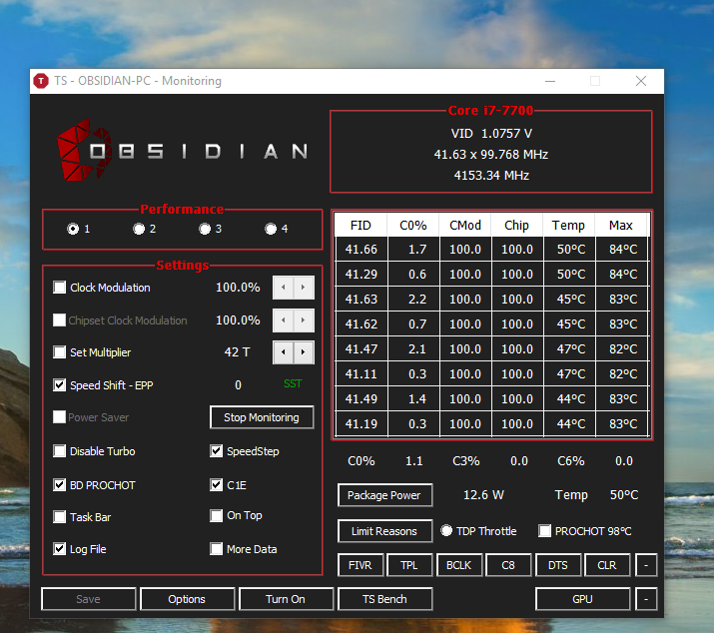Raise the Set Multiplier with right arrow
This screenshot has height=633, width=714.
[x=304, y=352]
